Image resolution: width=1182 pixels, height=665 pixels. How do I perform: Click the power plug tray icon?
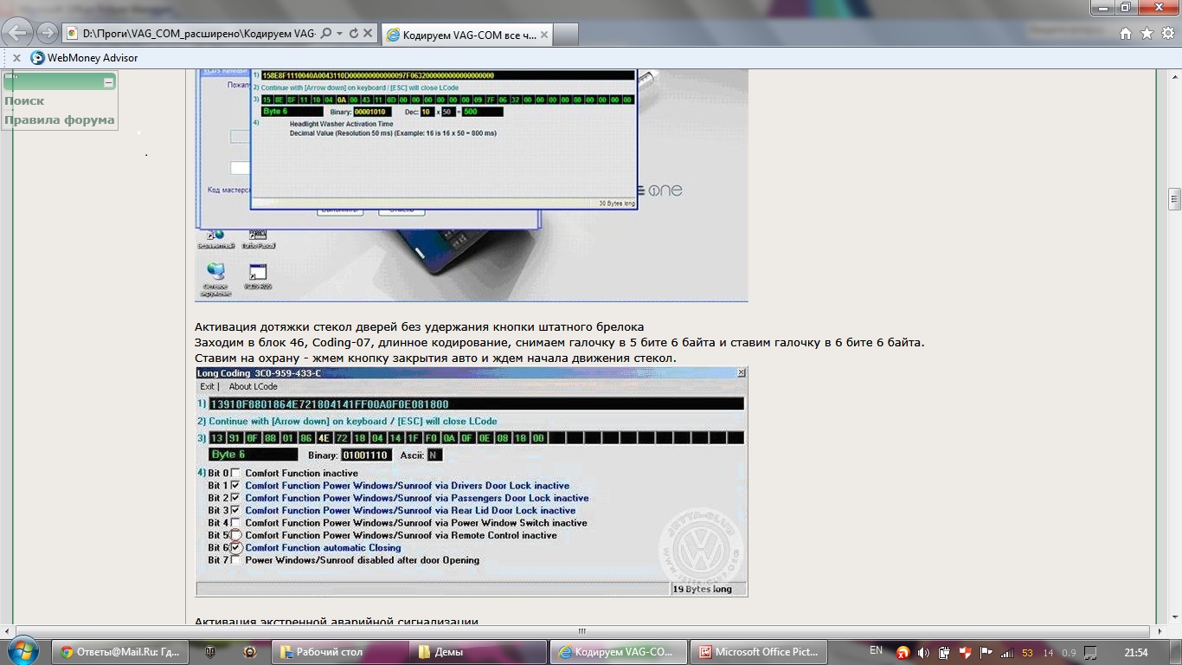[944, 652]
